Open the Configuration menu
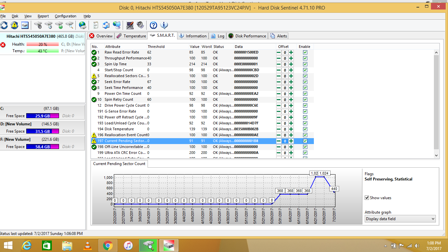Viewport: 448px width, 252px height. tap(66, 16)
